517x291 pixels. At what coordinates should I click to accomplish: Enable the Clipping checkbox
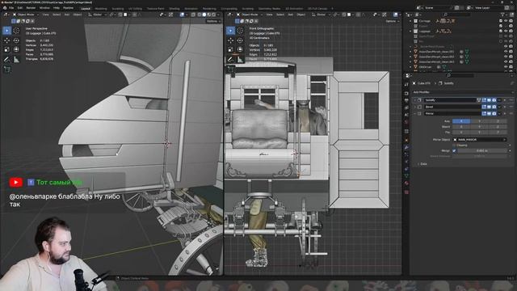tap(454, 145)
